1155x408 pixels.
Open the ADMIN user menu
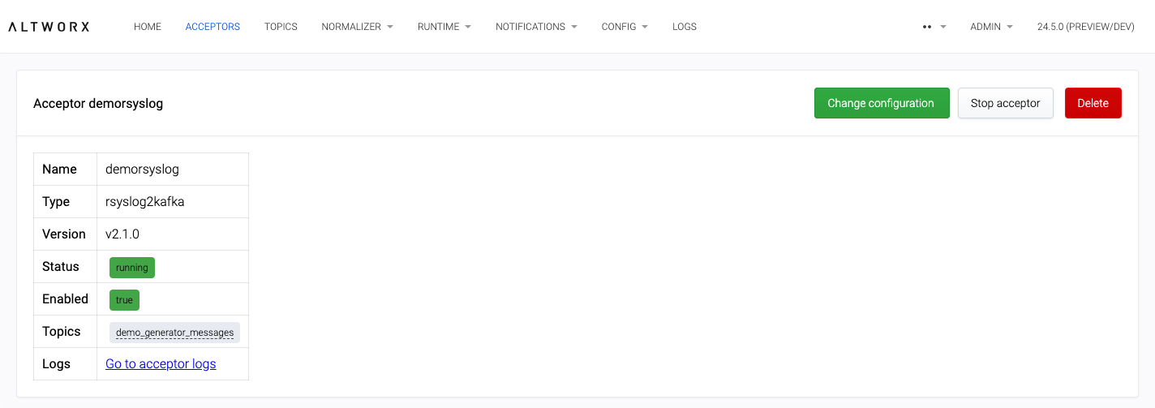[x=991, y=27]
